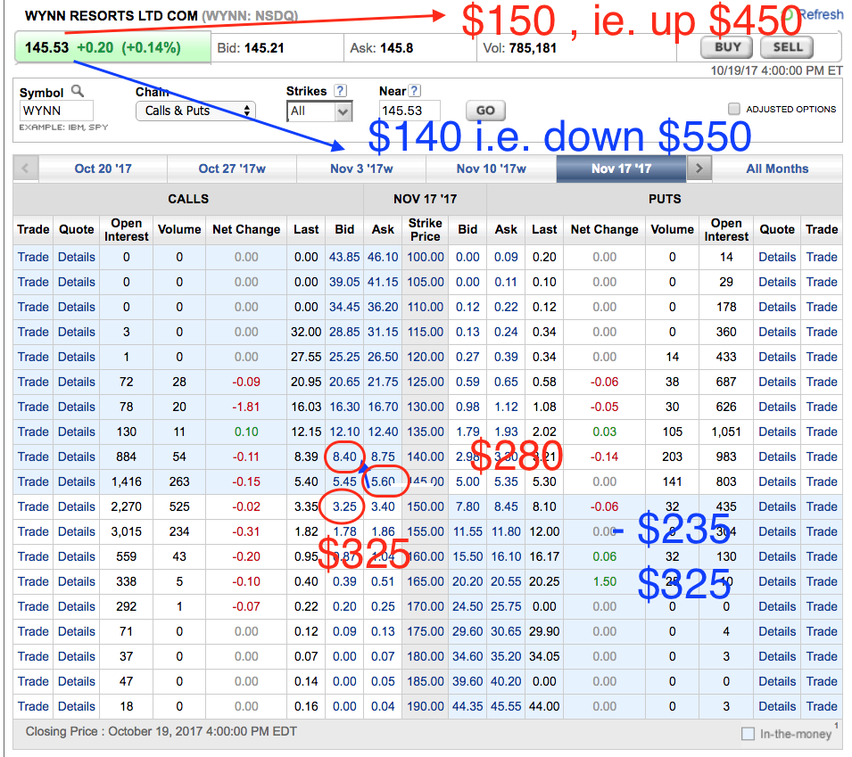Expand the Strikes All dropdown
852x757 pixels.
[319, 111]
